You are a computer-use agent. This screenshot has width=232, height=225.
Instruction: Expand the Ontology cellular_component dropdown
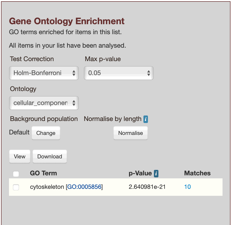click(x=44, y=103)
